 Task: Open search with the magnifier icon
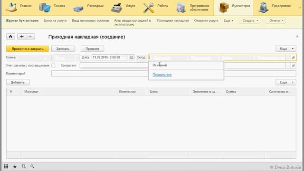(x=32, y=166)
